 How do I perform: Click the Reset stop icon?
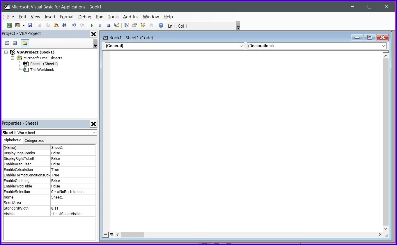[108, 26]
